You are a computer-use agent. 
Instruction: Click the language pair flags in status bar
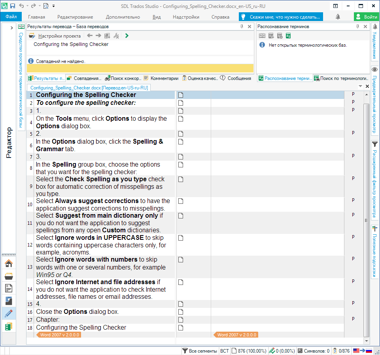(362, 351)
